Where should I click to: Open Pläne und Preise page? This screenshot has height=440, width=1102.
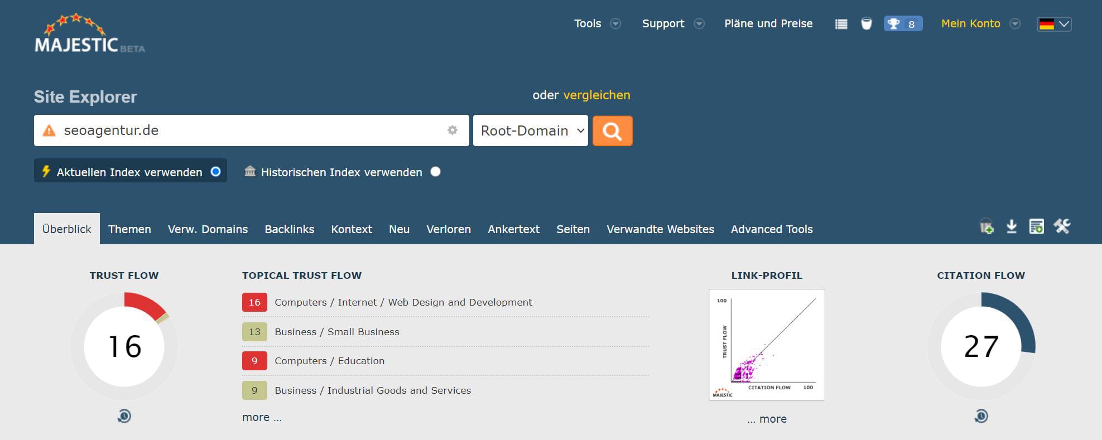(x=768, y=23)
